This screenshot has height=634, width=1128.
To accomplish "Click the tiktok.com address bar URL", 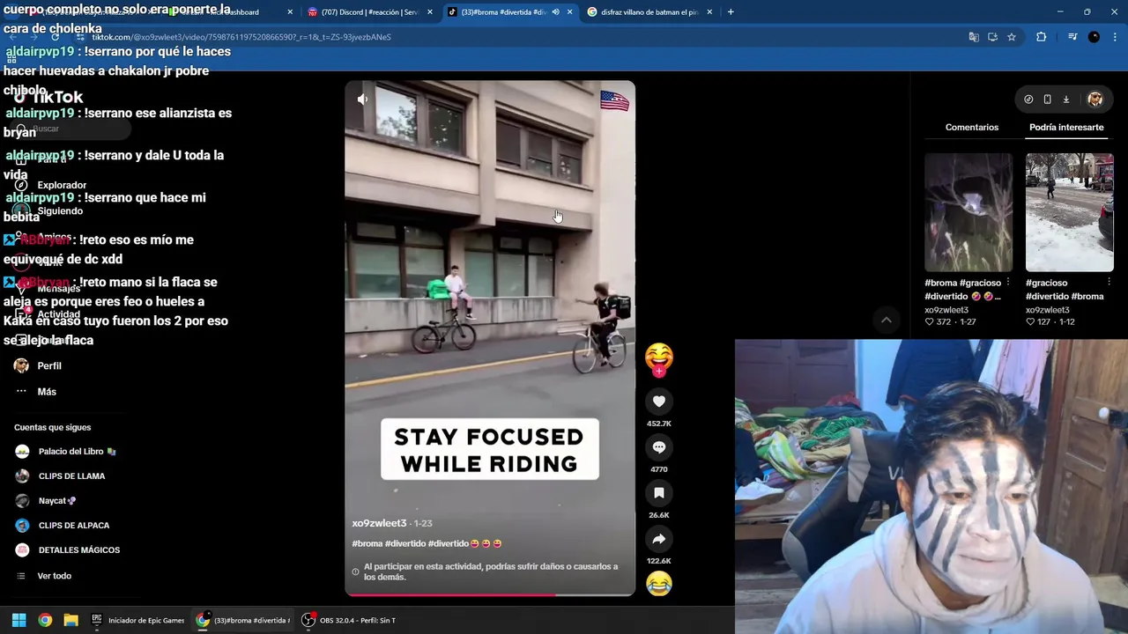I will 241,37.
